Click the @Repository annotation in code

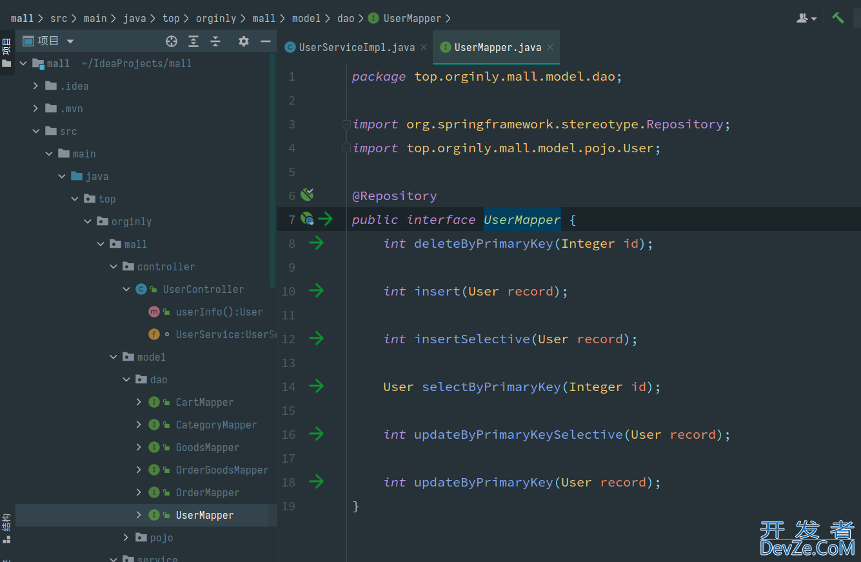click(394, 196)
